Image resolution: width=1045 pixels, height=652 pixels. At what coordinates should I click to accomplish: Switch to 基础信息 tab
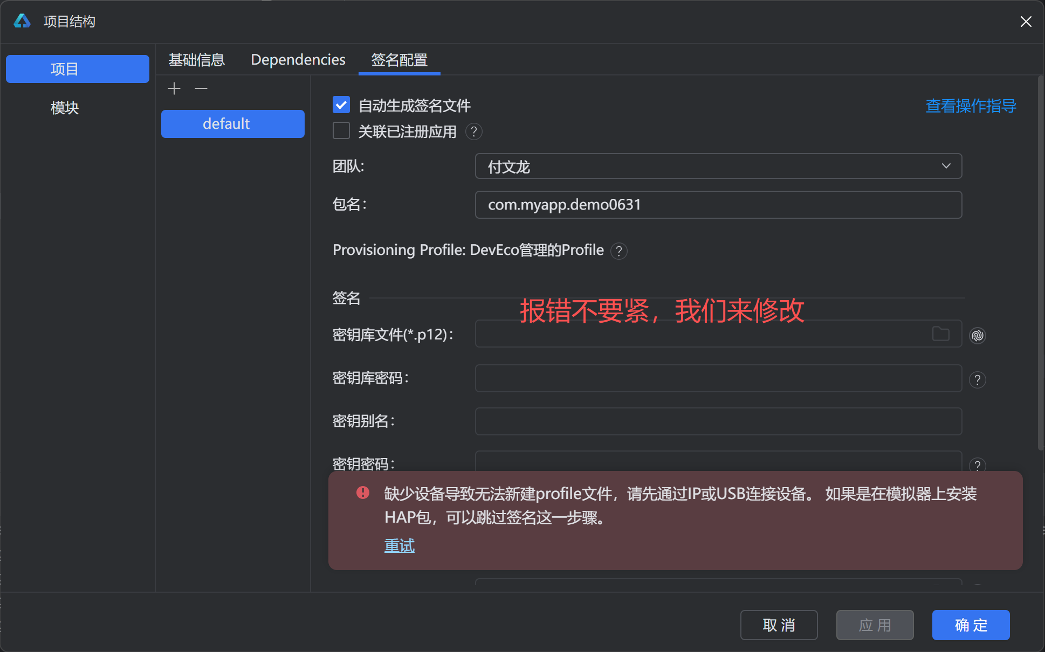coord(196,60)
